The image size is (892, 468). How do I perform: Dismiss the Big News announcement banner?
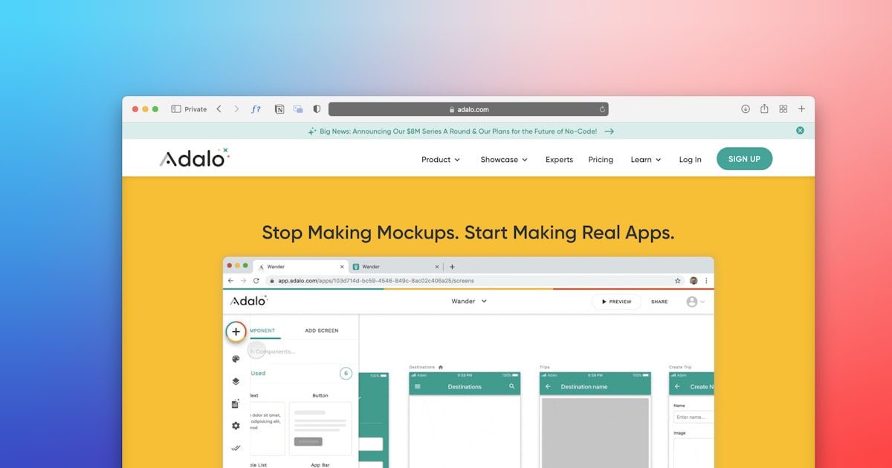[800, 131]
